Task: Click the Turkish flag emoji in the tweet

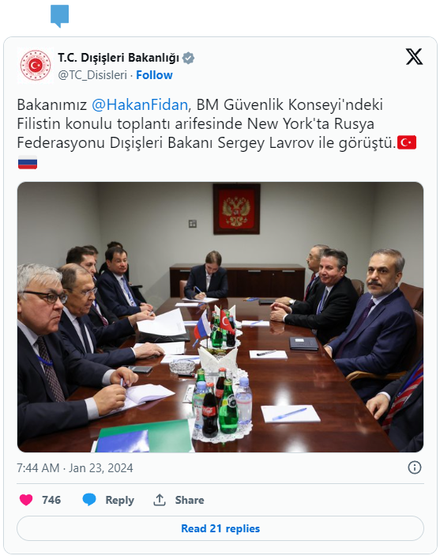Action: (407, 142)
